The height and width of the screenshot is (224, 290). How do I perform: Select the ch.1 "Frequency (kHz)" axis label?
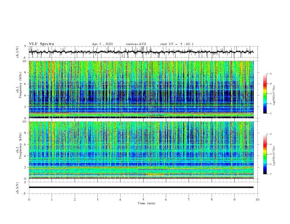click(20, 85)
